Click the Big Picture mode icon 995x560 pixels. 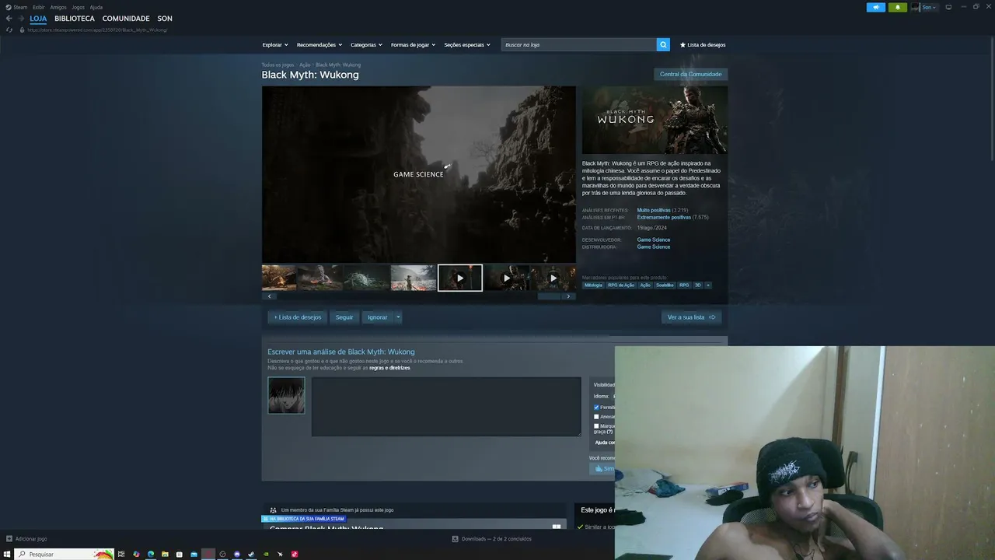[948, 7]
